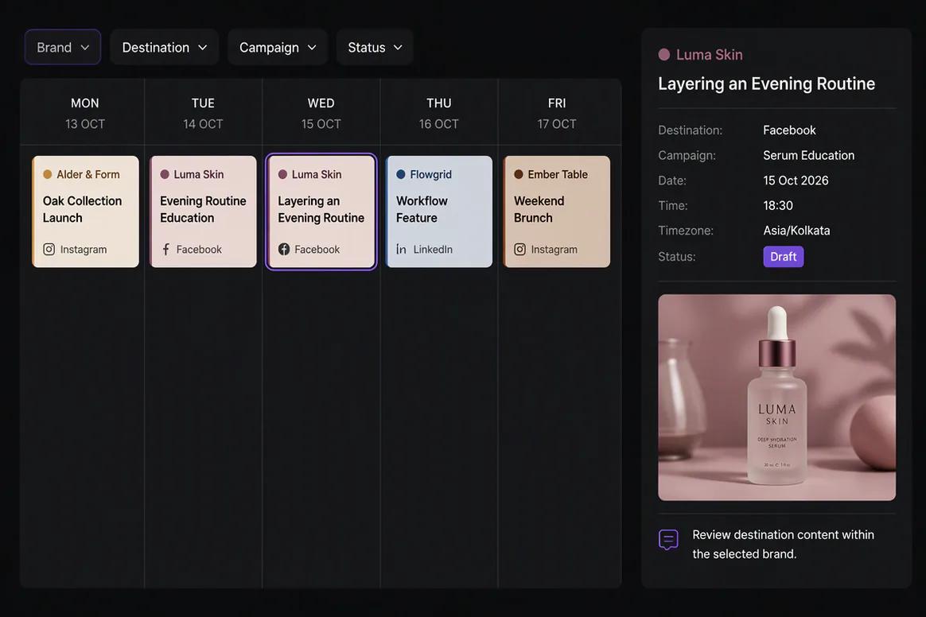Expand the Campaign filter dropdown
926x617 pixels.
point(278,47)
